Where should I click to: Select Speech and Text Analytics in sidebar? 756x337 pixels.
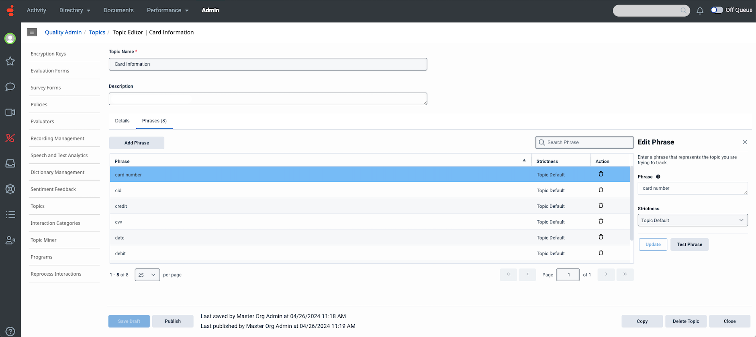pos(59,155)
